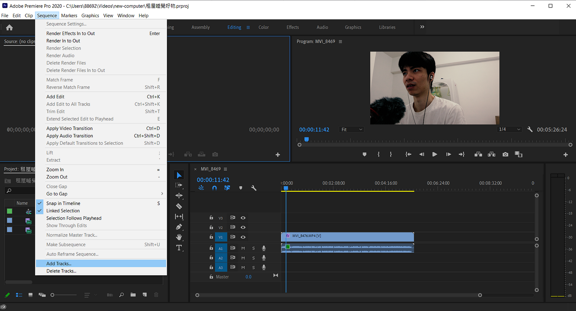This screenshot has height=311, width=576.
Task: Play the Program monitor
Action: 435,154
